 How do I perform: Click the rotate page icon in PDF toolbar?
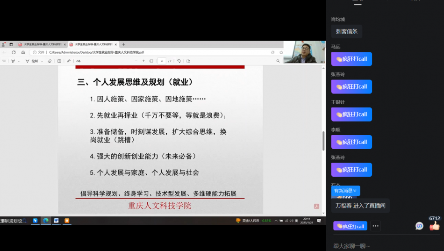179,61
